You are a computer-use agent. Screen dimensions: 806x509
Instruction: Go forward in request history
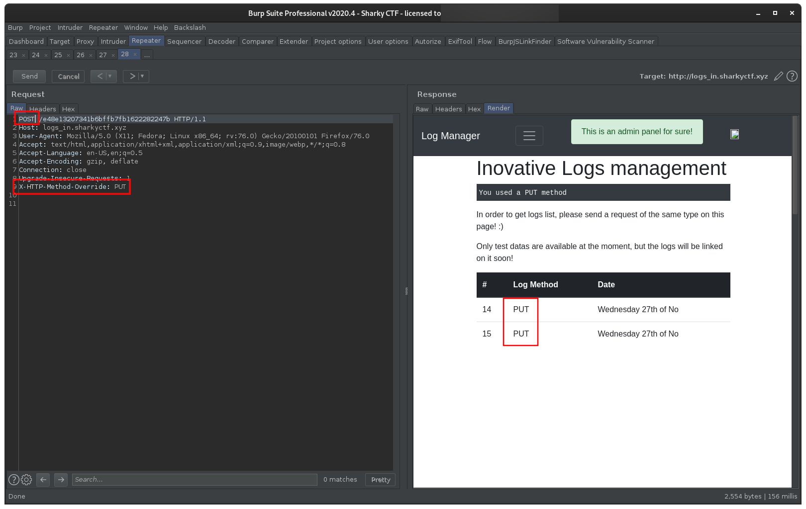[132, 76]
